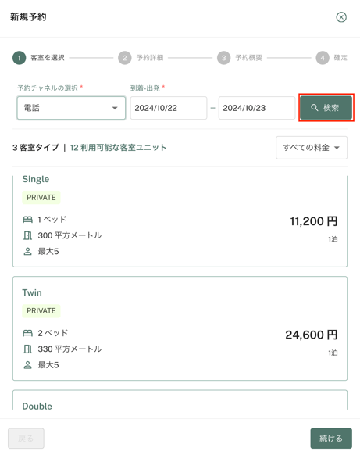
Task: Go to step 3 予約概要
Action: click(240, 58)
